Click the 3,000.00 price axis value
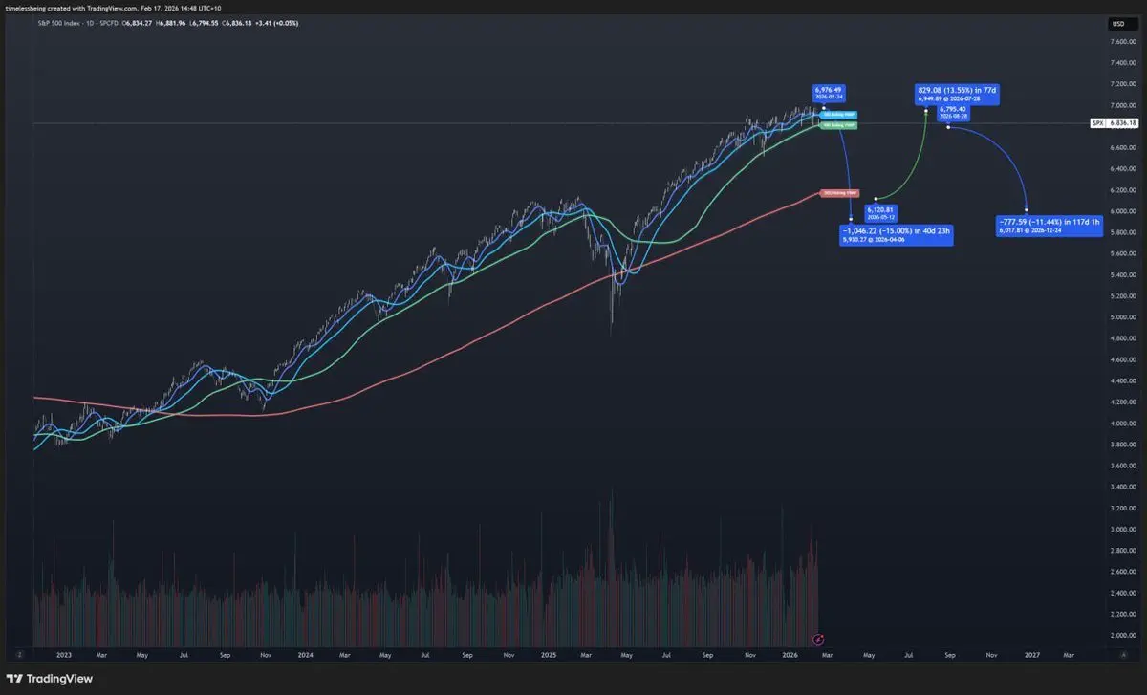Screen dimensions: 1147x695 point(1122,530)
